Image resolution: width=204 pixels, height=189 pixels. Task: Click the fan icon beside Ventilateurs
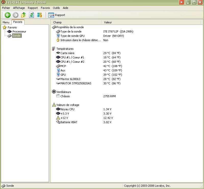click(x=54, y=92)
